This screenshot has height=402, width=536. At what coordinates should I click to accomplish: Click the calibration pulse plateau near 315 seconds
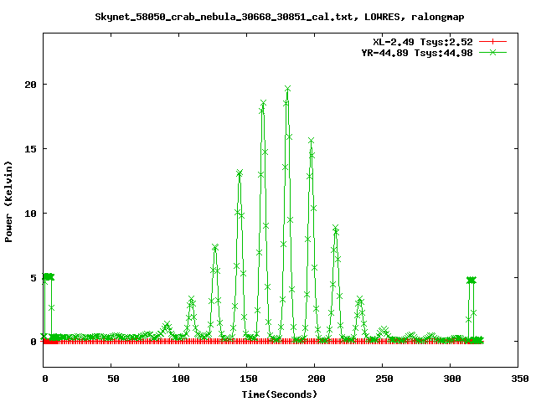point(472,281)
